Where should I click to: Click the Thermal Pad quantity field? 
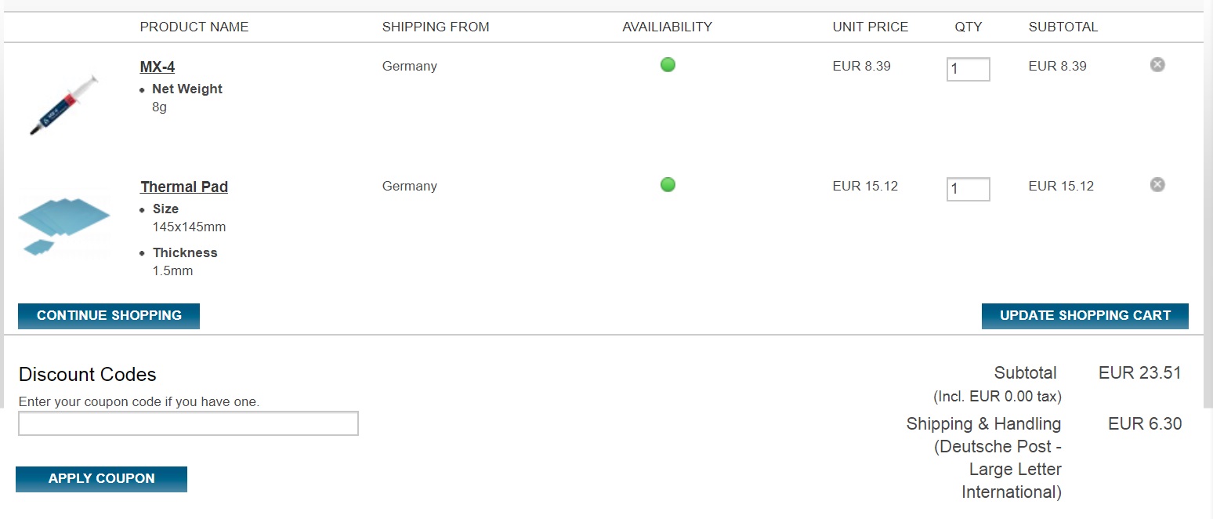pyautogui.click(x=968, y=189)
